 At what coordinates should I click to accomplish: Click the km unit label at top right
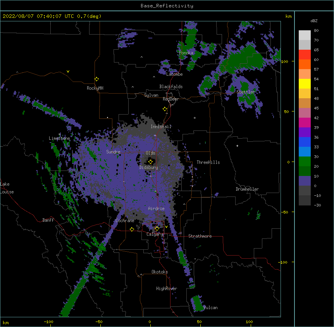point(288,16)
